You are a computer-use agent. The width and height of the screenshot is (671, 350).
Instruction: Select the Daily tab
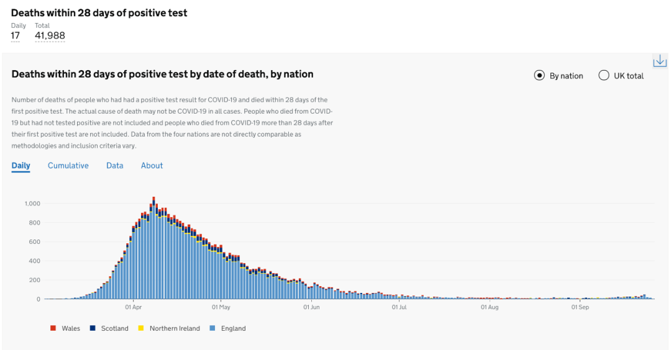[21, 166]
